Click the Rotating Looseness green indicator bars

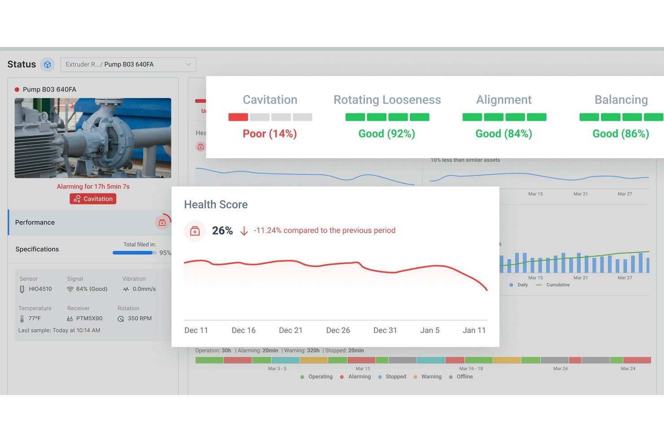[x=387, y=117]
